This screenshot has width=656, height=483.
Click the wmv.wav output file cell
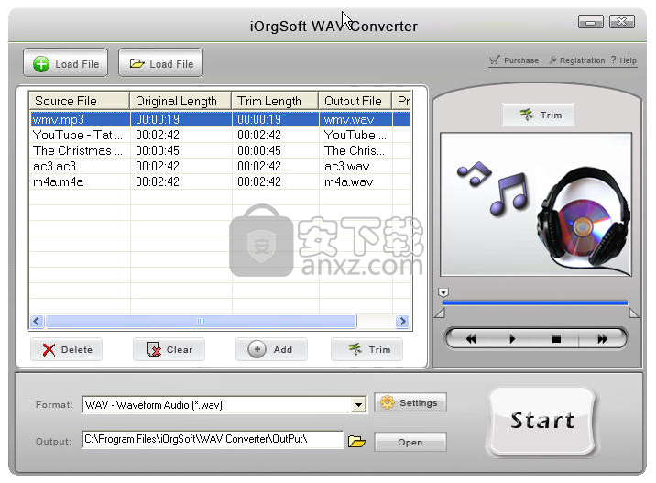(355, 119)
